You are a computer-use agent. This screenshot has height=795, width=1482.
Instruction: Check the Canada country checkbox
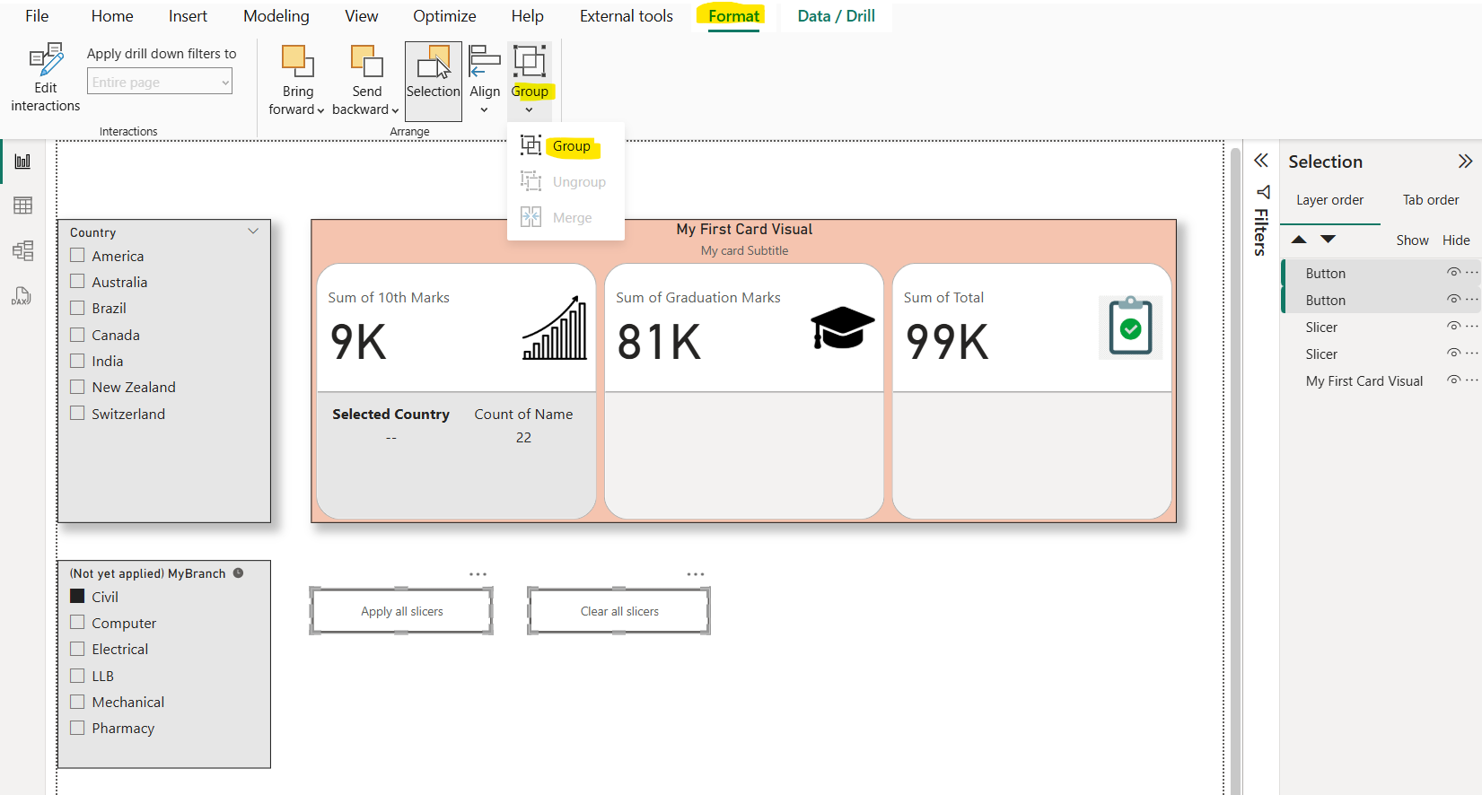78,335
